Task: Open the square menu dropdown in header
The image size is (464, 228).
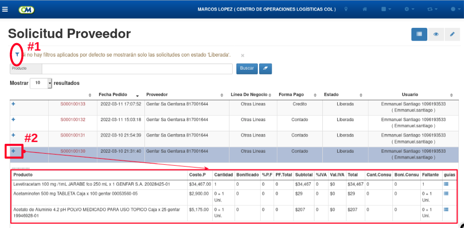Action: point(386,9)
